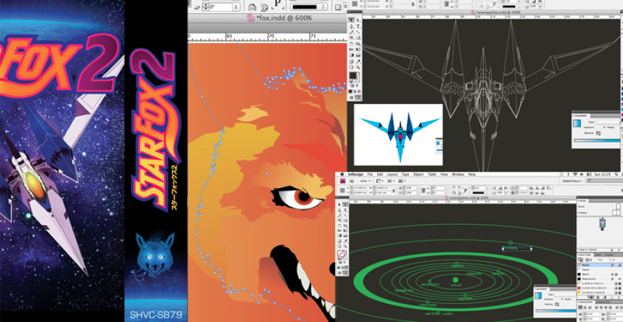Select the orange C=0 M=75 Y=100 swatch
This screenshot has height=322, width=623.
[600, 288]
